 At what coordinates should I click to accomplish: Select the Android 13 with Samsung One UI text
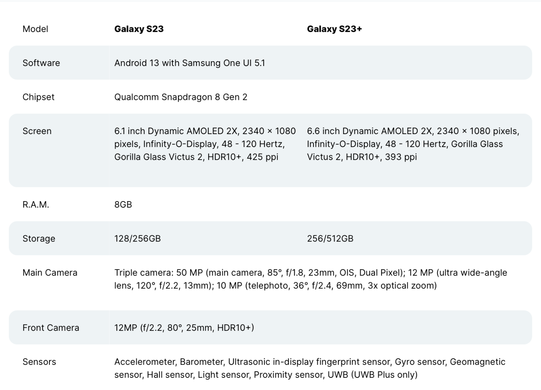pyautogui.click(x=189, y=63)
